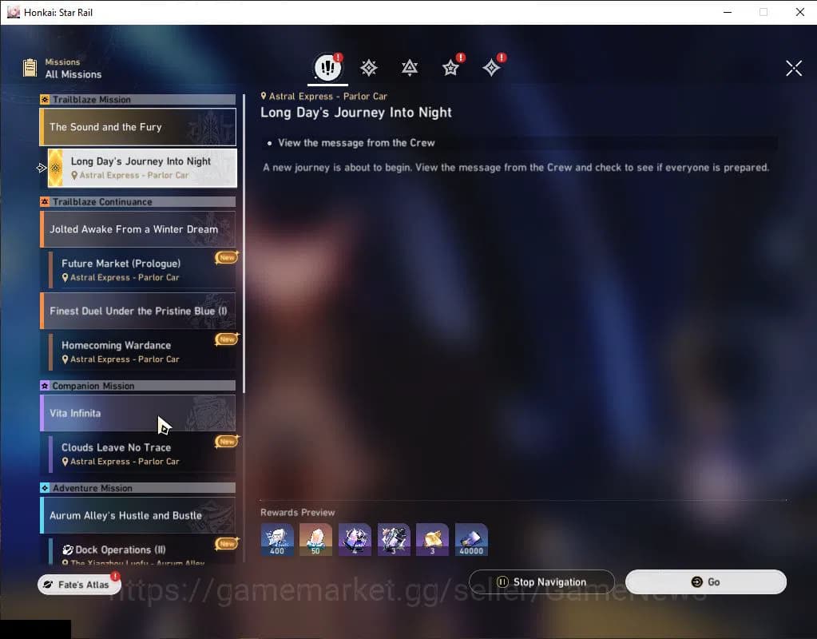The image size is (817, 639).
Task: Expand Jolted Awake From a Winter Dream
Action: (x=138, y=229)
